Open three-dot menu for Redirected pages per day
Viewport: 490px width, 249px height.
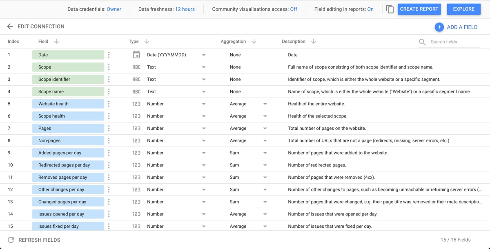click(x=109, y=165)
